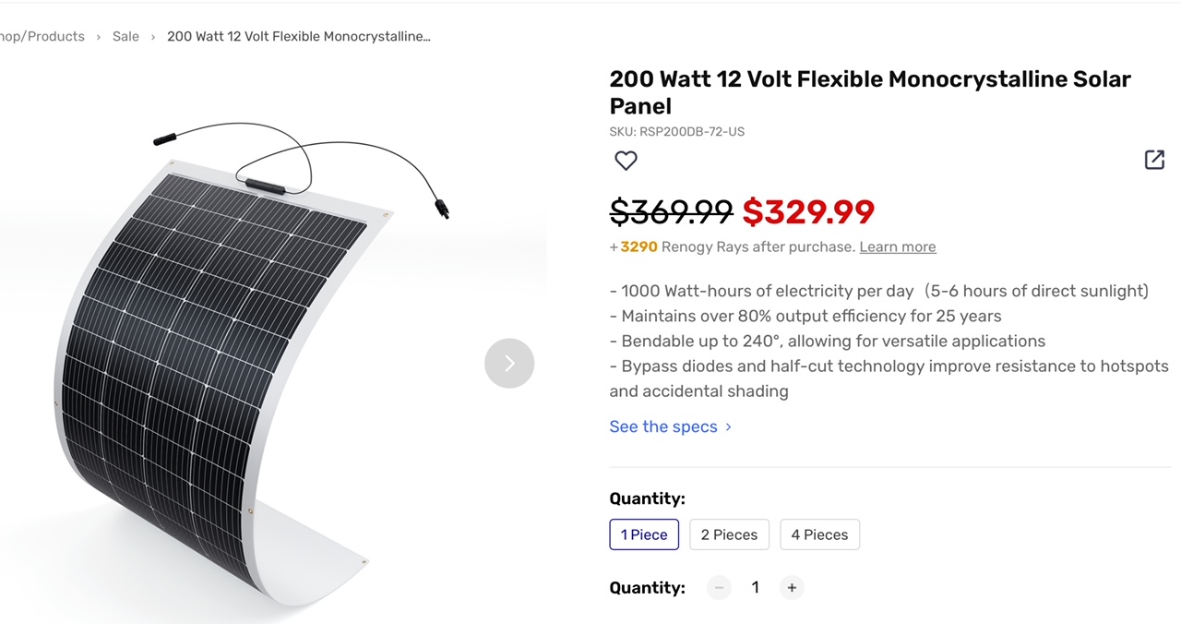Navigate to the Products breadcrumb

44,37
